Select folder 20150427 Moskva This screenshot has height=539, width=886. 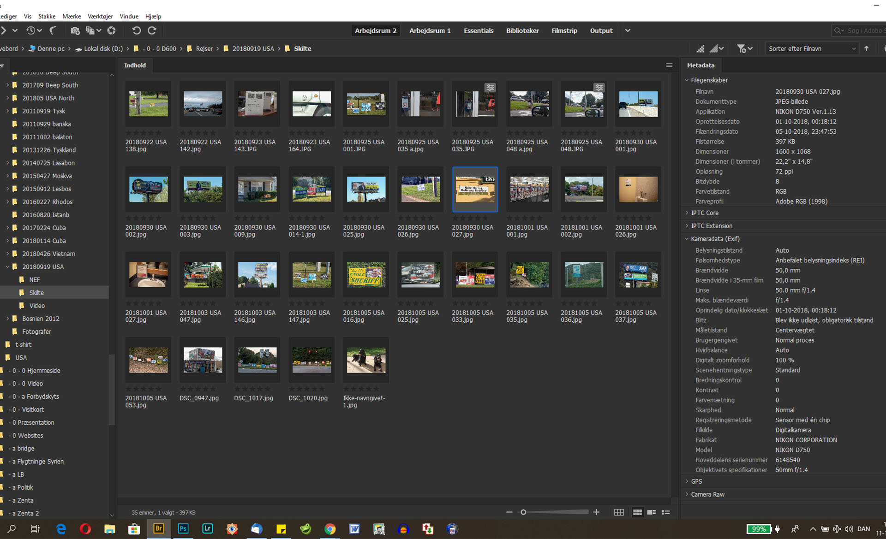[47, 176]
